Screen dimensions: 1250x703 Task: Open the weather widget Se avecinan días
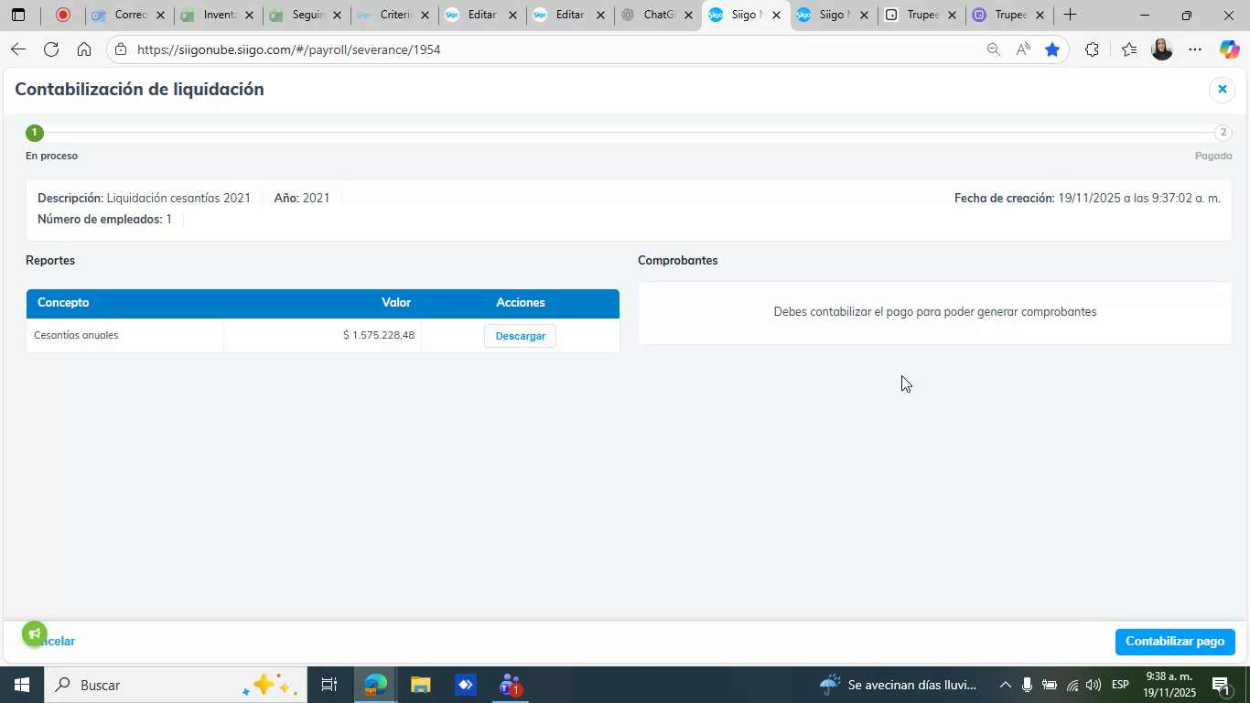[x=899, y=685]
